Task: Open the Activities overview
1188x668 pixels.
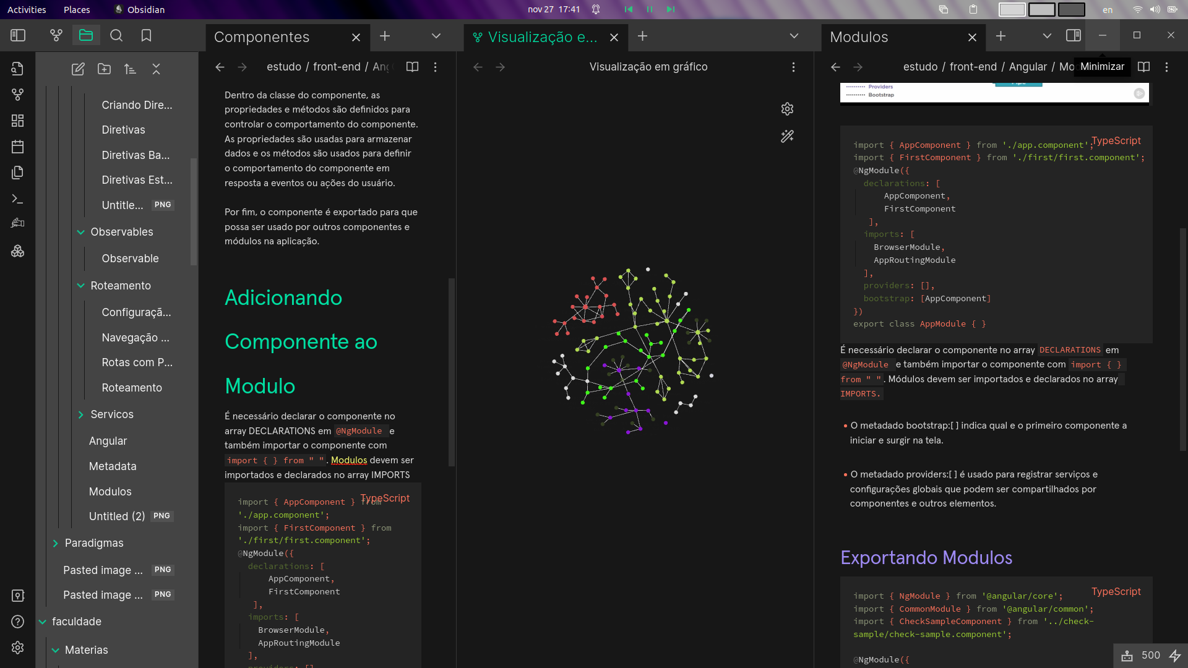Action: [27, 9]
